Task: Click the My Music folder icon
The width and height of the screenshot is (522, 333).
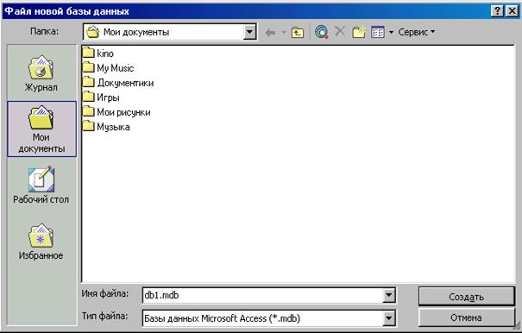Action: pyautogui.click(x=88, y=67)
